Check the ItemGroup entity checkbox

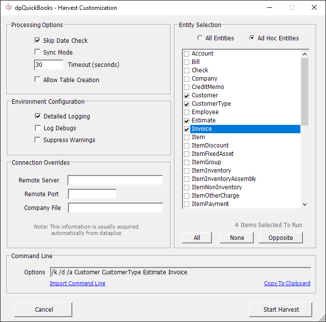click(187, 162)
